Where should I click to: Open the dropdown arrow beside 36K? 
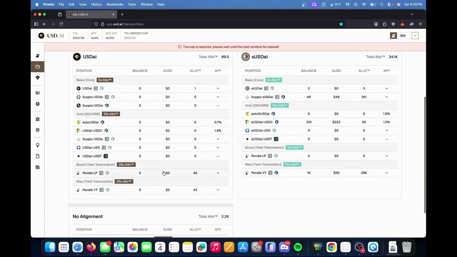click(x=415, y=35)
